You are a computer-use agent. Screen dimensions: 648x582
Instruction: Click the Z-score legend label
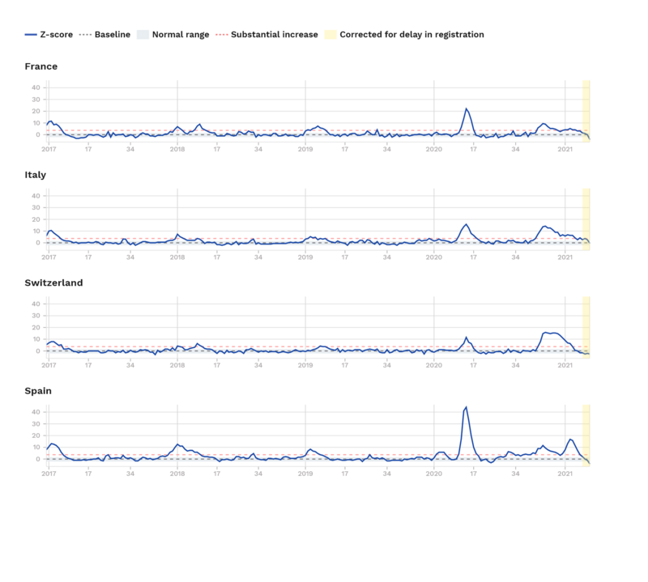click(56, 35)
